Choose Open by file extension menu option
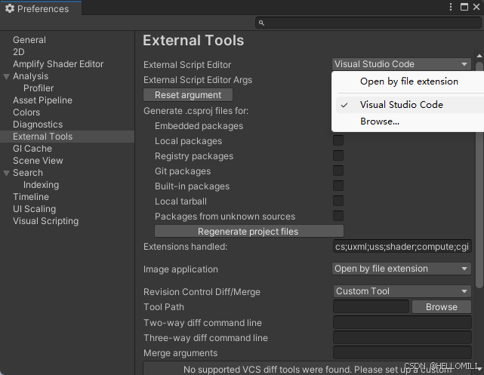This screenshot has width=484, height=375. pos(409,81)
